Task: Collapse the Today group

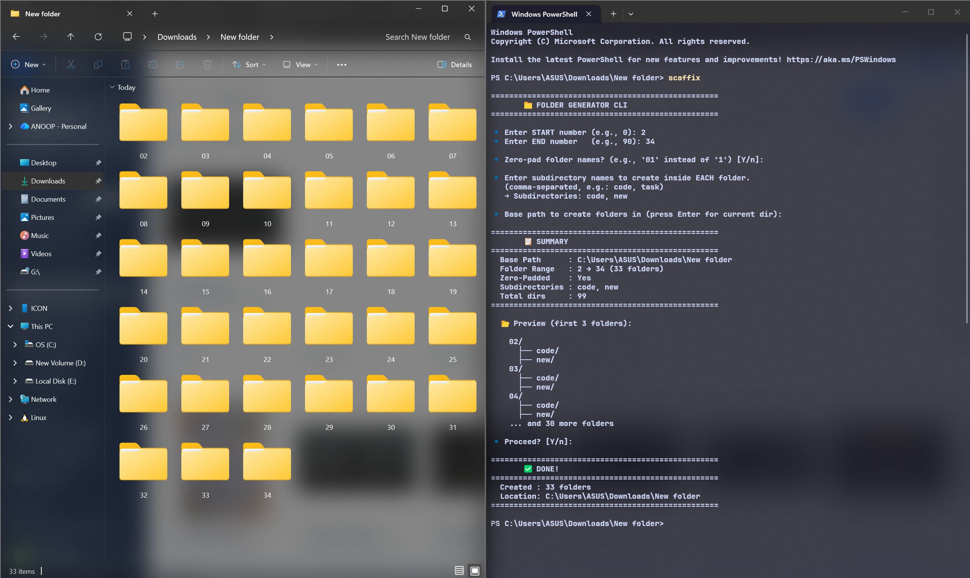Action: coord(112,87)
